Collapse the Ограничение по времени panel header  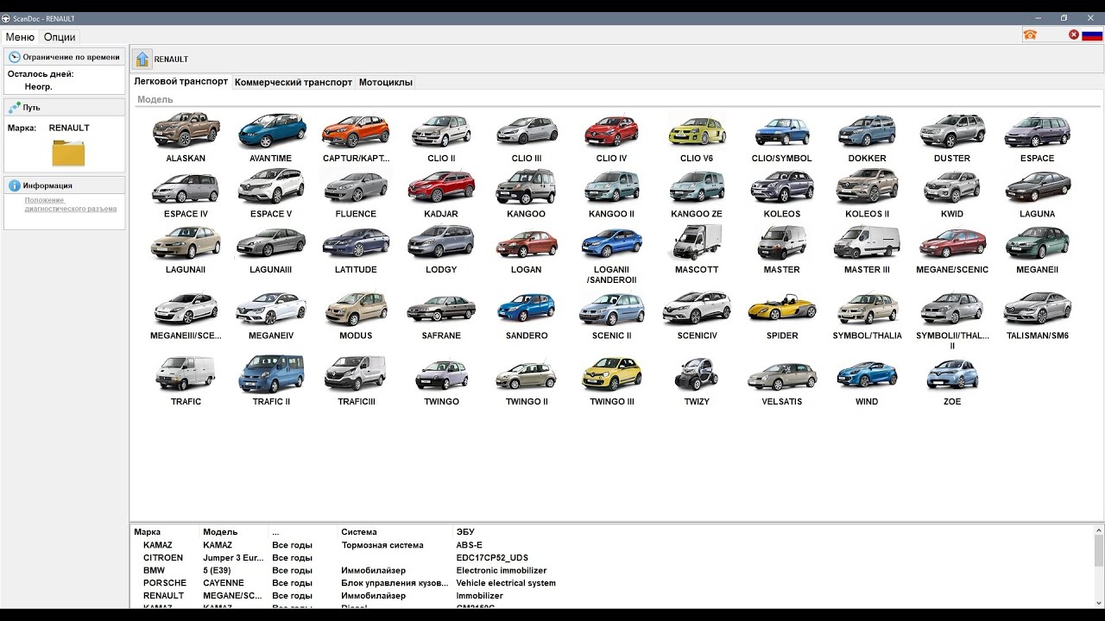[x=65, y=57]
